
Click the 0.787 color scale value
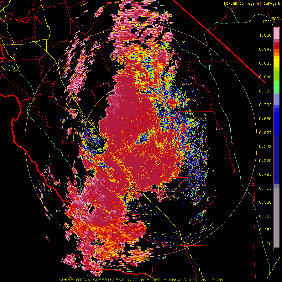pyautogui.click(x=265, y=91)
